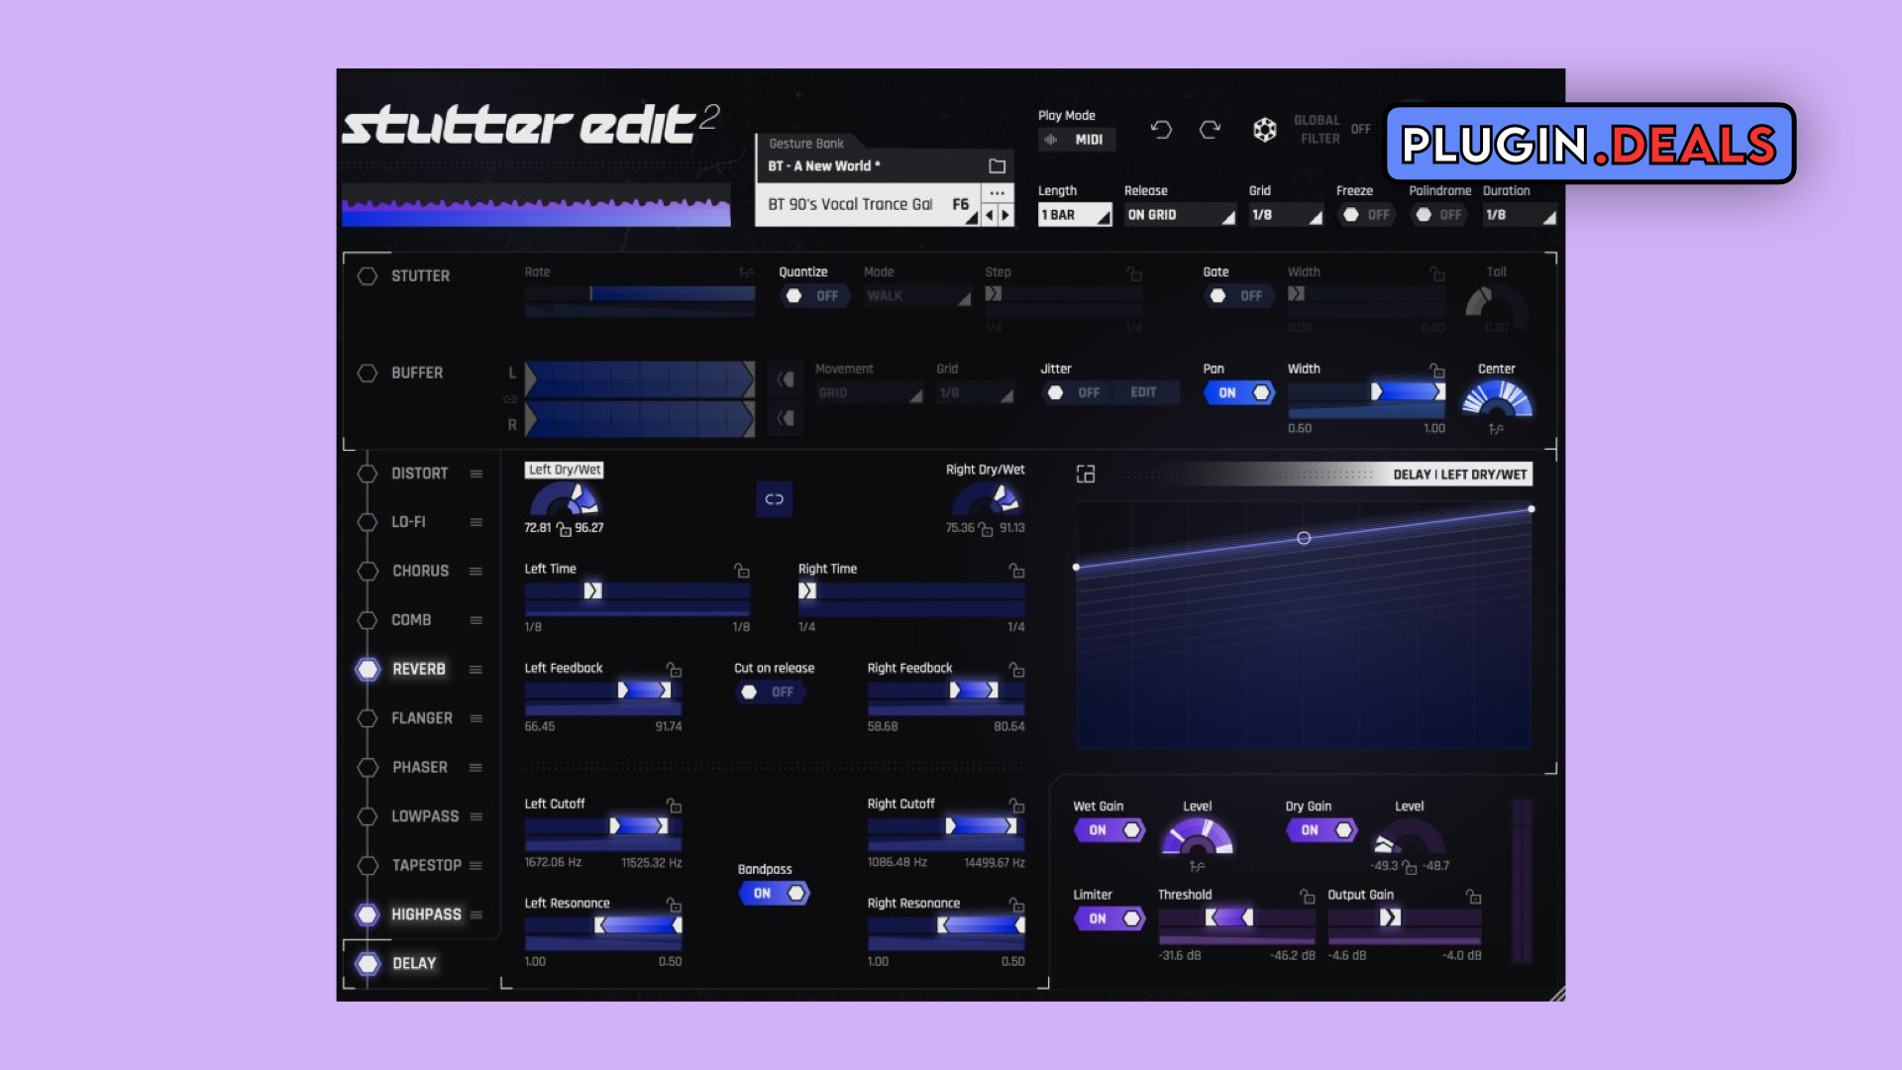
Task: Click the global filter icon in top bar
Action: click(1262, 128)
